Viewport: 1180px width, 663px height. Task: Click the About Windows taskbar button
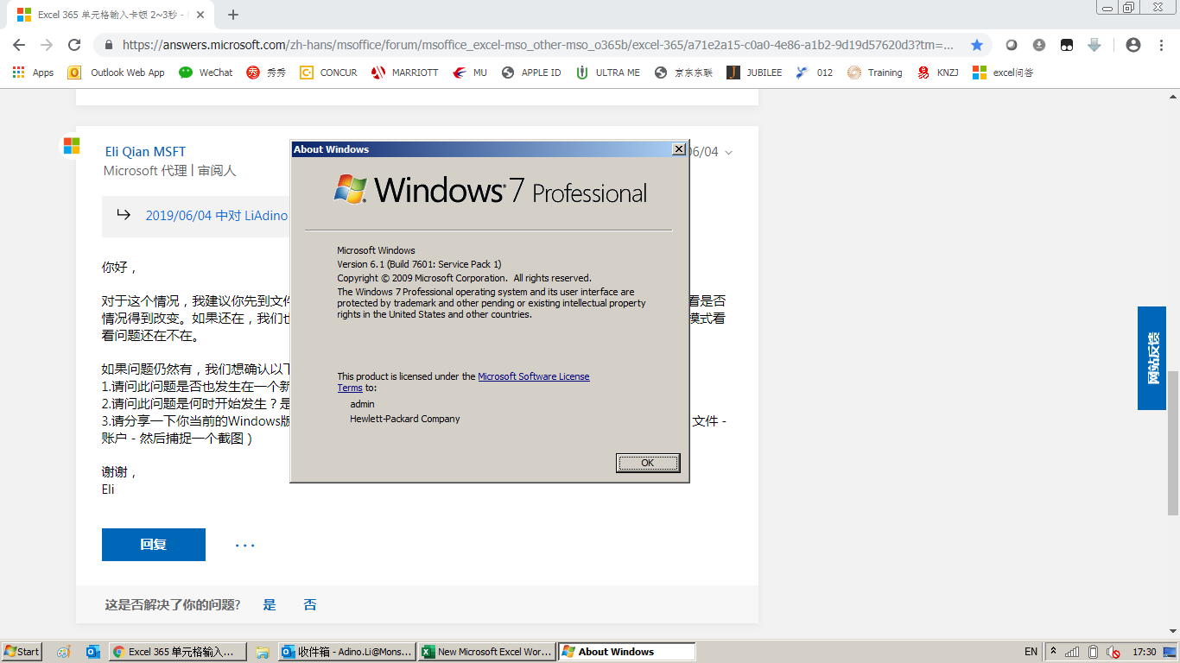[x=626, y=652]
